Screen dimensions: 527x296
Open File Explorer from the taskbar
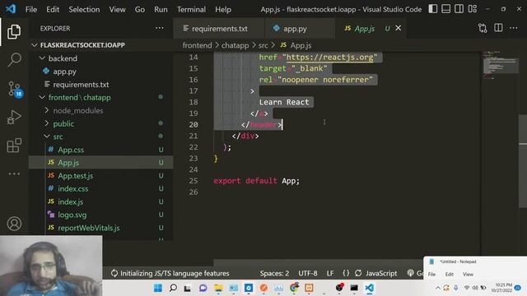[218, 288]
